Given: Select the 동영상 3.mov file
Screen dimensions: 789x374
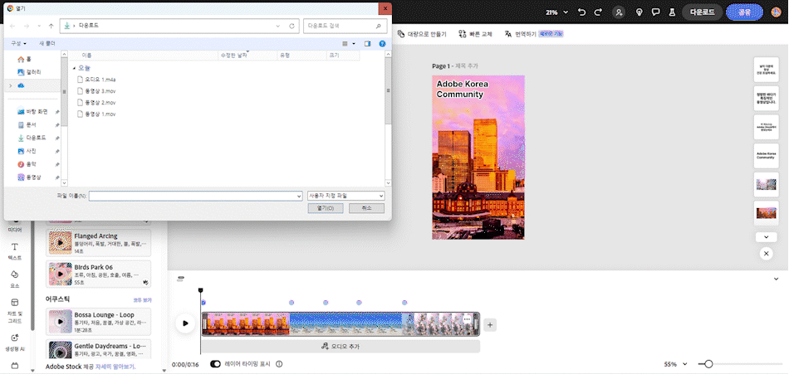Looking at the screenshot, I should (96, 91).
